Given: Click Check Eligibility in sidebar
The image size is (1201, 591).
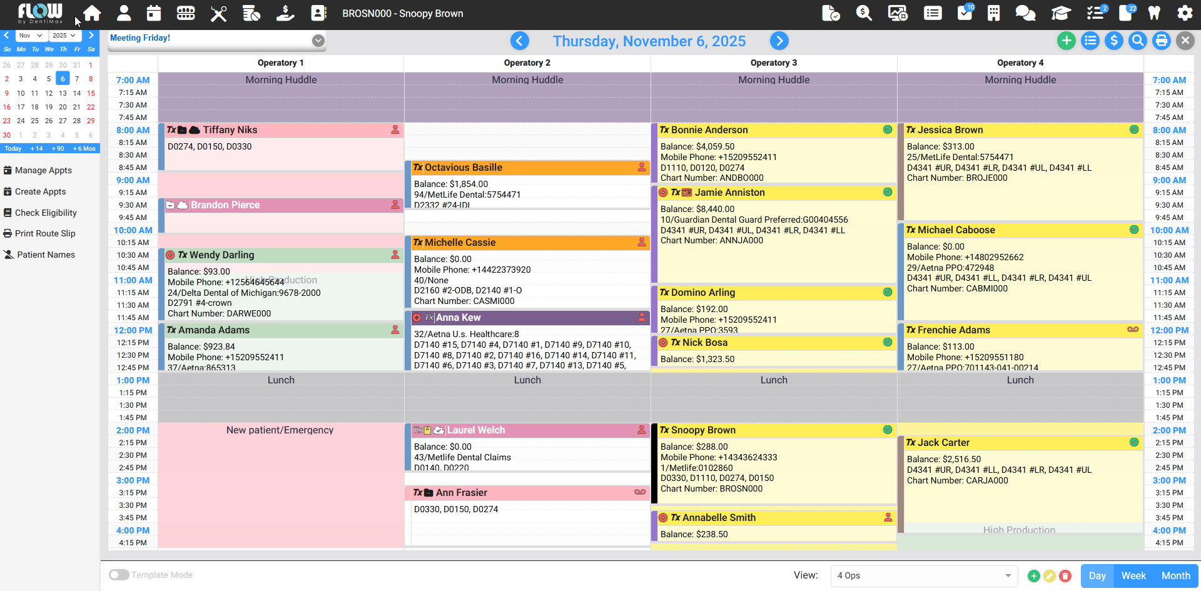Looking at the screenshot, I should tap(46, 213).
